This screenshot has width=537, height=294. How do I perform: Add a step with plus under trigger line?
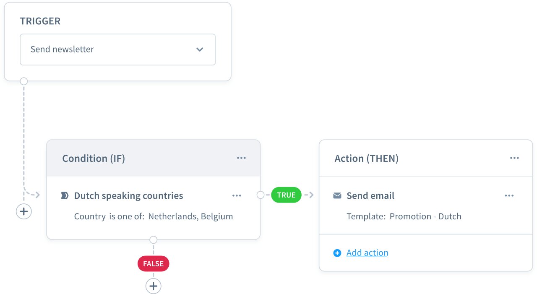(24, 211)
